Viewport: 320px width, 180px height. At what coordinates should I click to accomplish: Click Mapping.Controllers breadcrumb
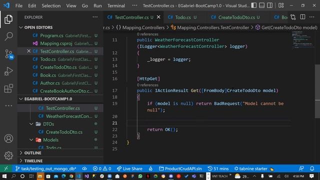140,27
